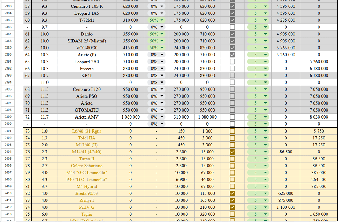Select the Ariete AMV name cell
349x222 pixels.
pos(87,117)
